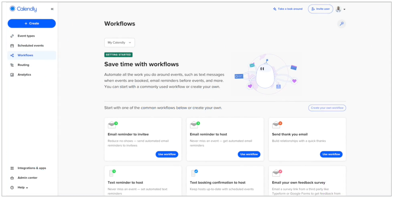Select Workflows in the sidebar
Viewport: 393px width, 198px height.
click(x=32, y=55)
